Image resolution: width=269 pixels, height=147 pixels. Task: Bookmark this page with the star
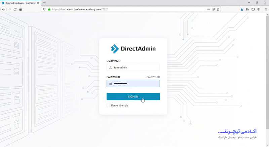click(218, 9)
